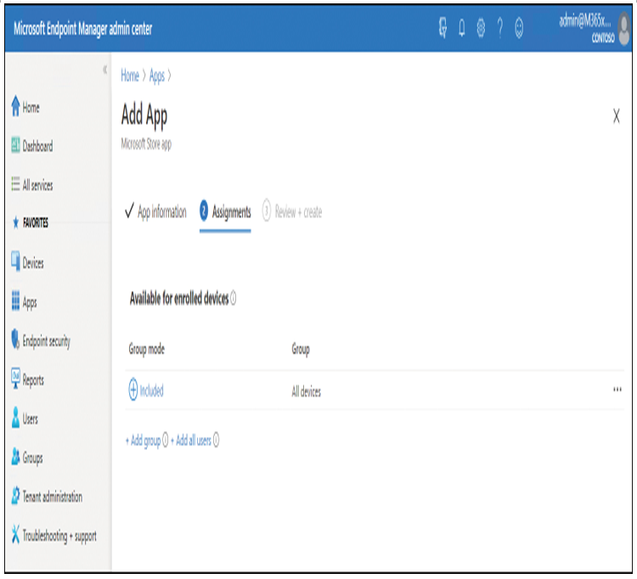
Task: Show info icon next to Add all users
Action: click(x=216, y=439)
